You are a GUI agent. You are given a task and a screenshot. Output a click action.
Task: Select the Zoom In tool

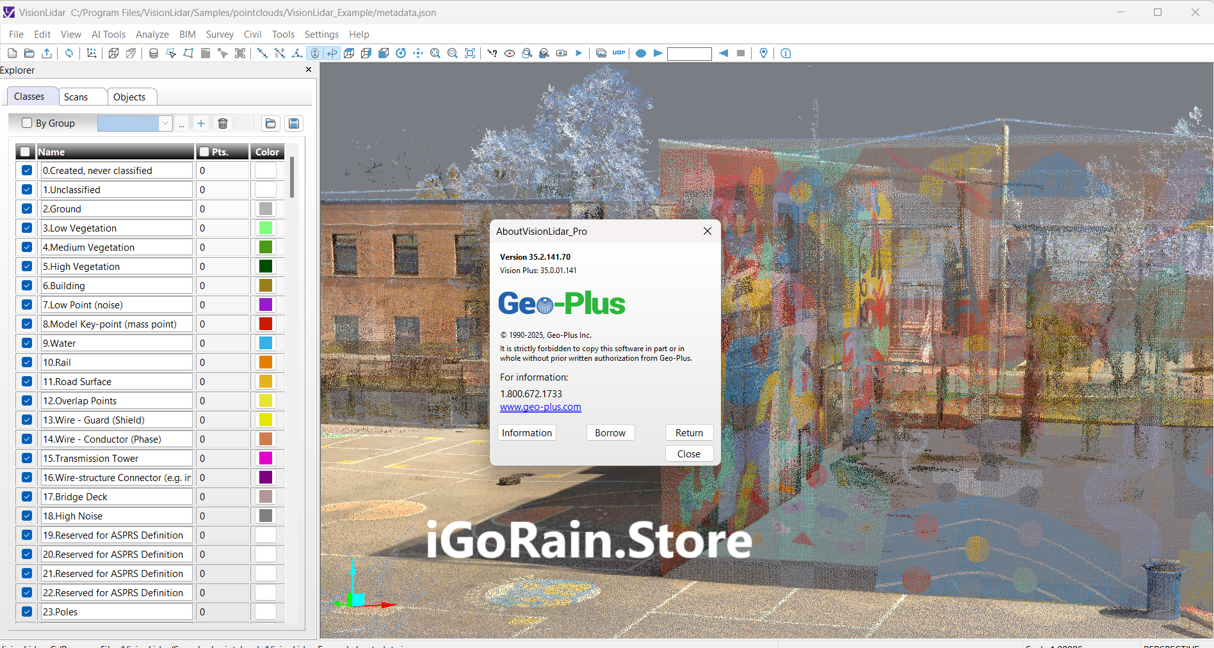(435, 53)
